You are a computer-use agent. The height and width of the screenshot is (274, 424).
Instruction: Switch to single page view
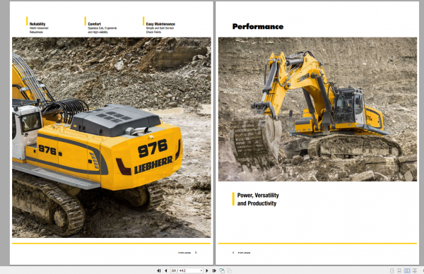coord(391,270)
